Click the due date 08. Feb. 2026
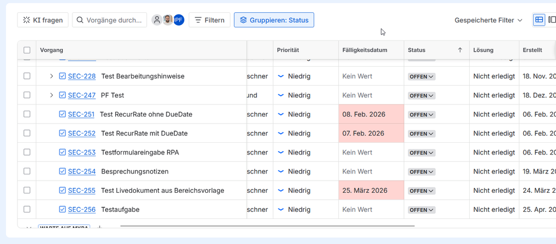This screenshot has height=244, width=556. [363, 114]
